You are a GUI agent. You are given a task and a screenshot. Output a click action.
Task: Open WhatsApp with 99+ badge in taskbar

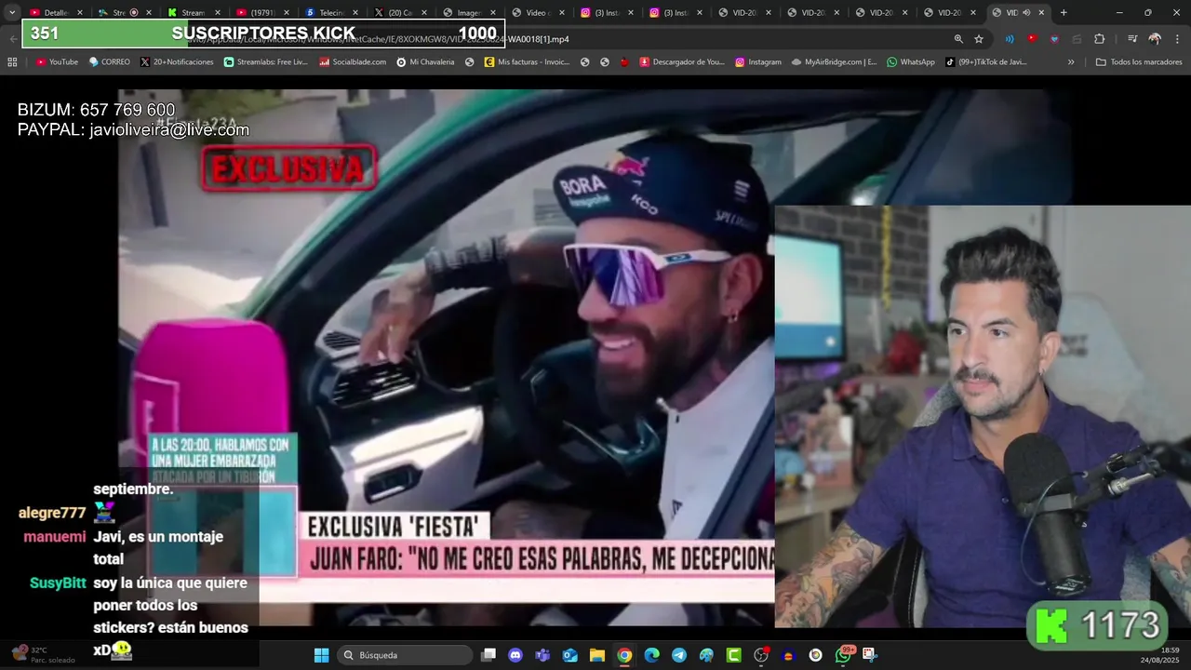tap(844, 655)
